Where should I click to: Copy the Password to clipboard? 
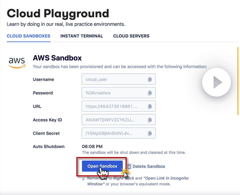tap(150, 93)
